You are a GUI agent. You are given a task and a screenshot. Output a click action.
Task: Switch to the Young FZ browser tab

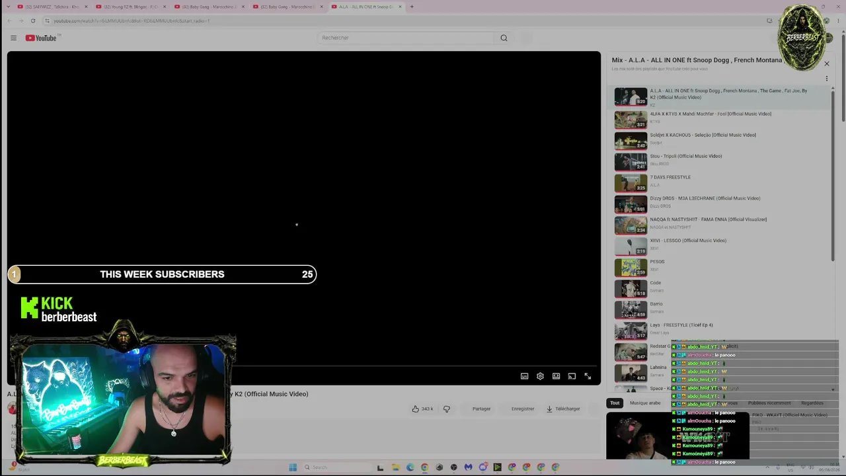pyautogui.click(x=130, y=7)
